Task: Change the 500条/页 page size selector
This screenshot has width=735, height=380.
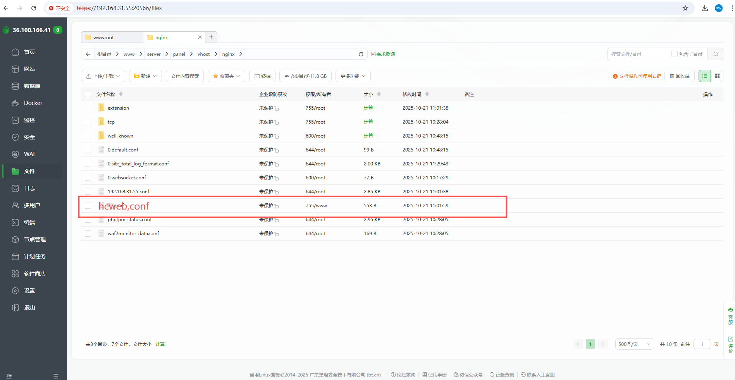Action: click(x=634, y=344)
